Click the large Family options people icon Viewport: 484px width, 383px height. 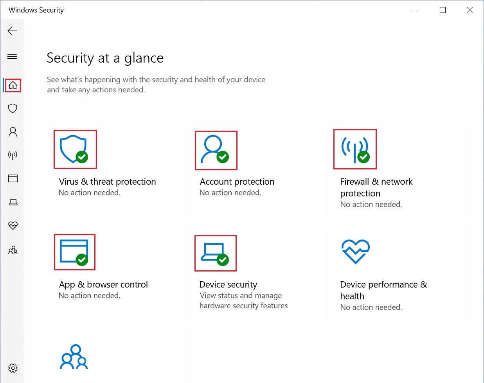(x=74, y=356)
